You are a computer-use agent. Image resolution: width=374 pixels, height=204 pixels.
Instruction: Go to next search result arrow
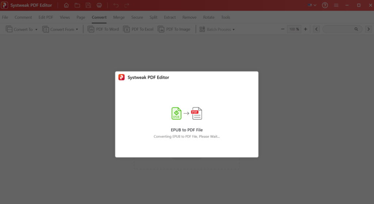pyautogui.click(x=369, y=29)
